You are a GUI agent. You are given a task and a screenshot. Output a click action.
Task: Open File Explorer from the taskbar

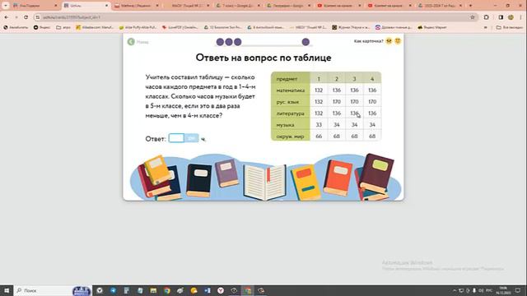coord(153,290)
